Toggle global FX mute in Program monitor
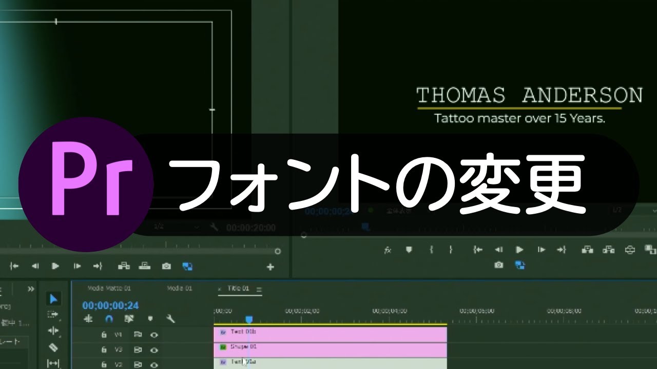 [388, 250]
